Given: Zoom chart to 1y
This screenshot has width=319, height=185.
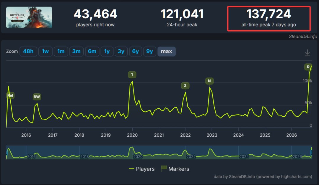Looking at the screenshot, I should click(x=107, y=51).
